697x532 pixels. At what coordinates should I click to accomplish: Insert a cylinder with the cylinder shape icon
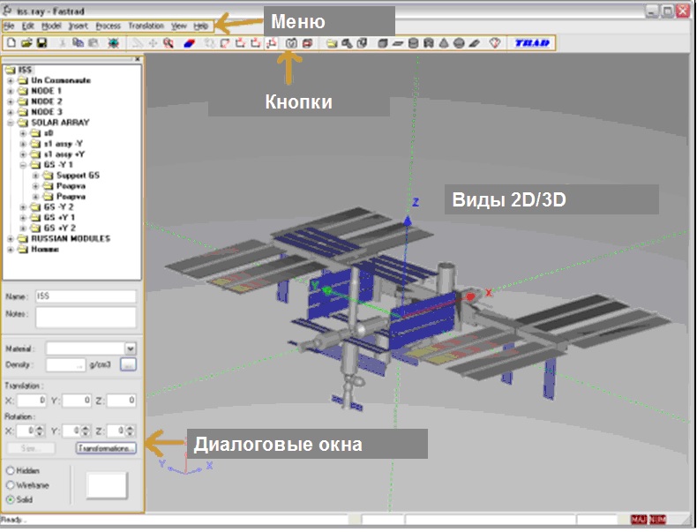pos(413,42)
